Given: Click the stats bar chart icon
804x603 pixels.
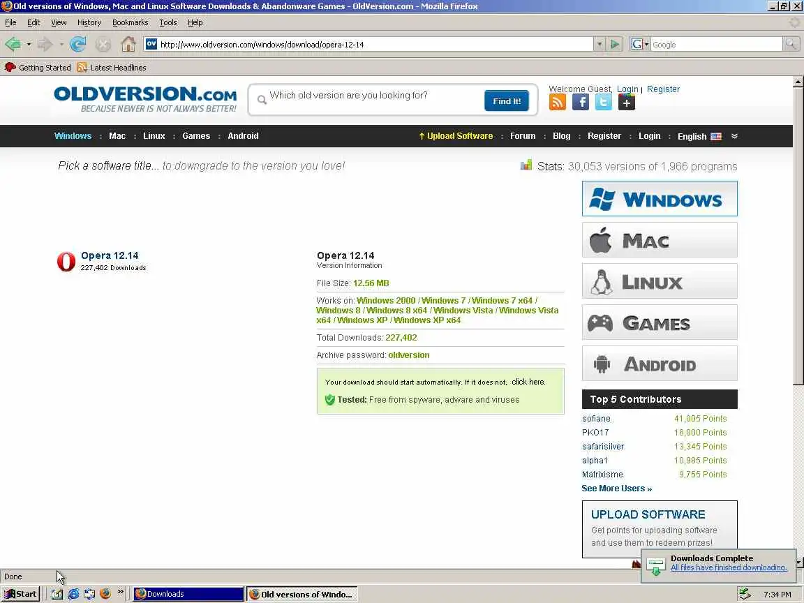Looking at the screenshot, I should pos(526,165).
